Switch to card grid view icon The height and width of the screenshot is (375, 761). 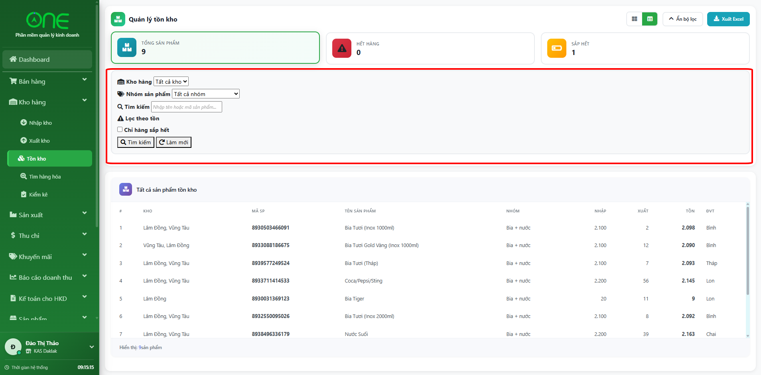634,19
